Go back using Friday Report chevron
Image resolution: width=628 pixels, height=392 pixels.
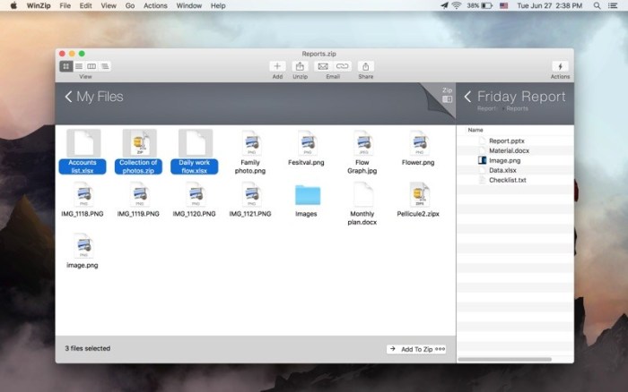(x=467, y=97)
